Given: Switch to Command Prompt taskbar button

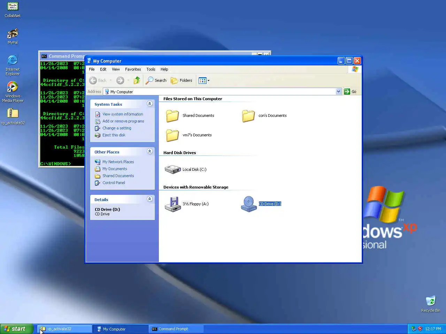Looking at the screenshot, I should [x=176, y=329].
